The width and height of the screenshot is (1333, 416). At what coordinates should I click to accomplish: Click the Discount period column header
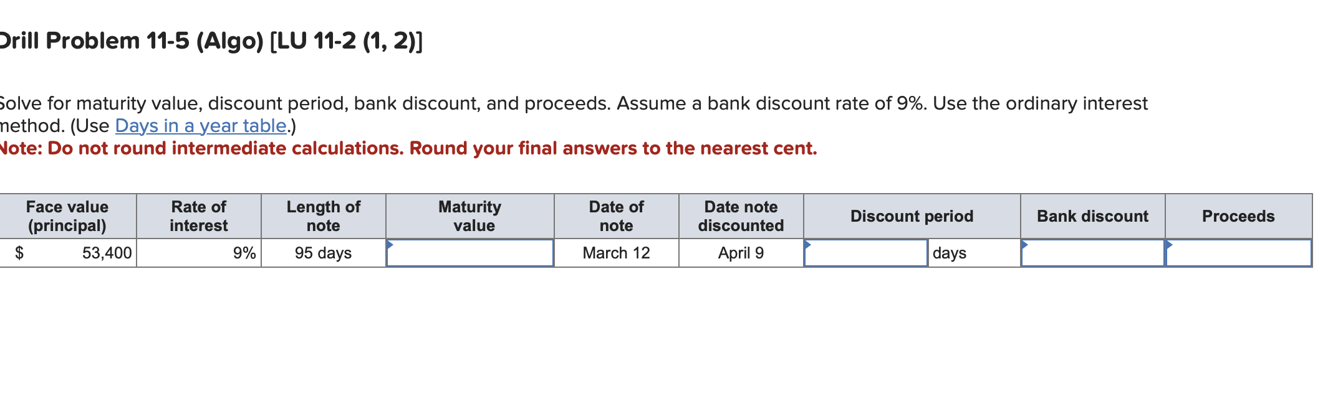pos(912,216)
